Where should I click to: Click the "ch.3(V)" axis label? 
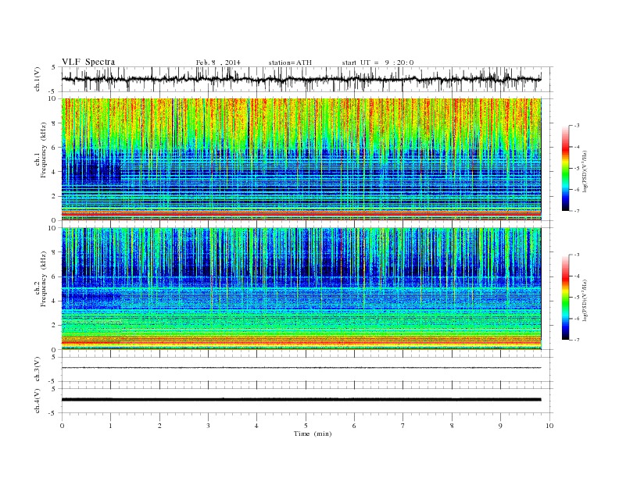click(38, 369)
